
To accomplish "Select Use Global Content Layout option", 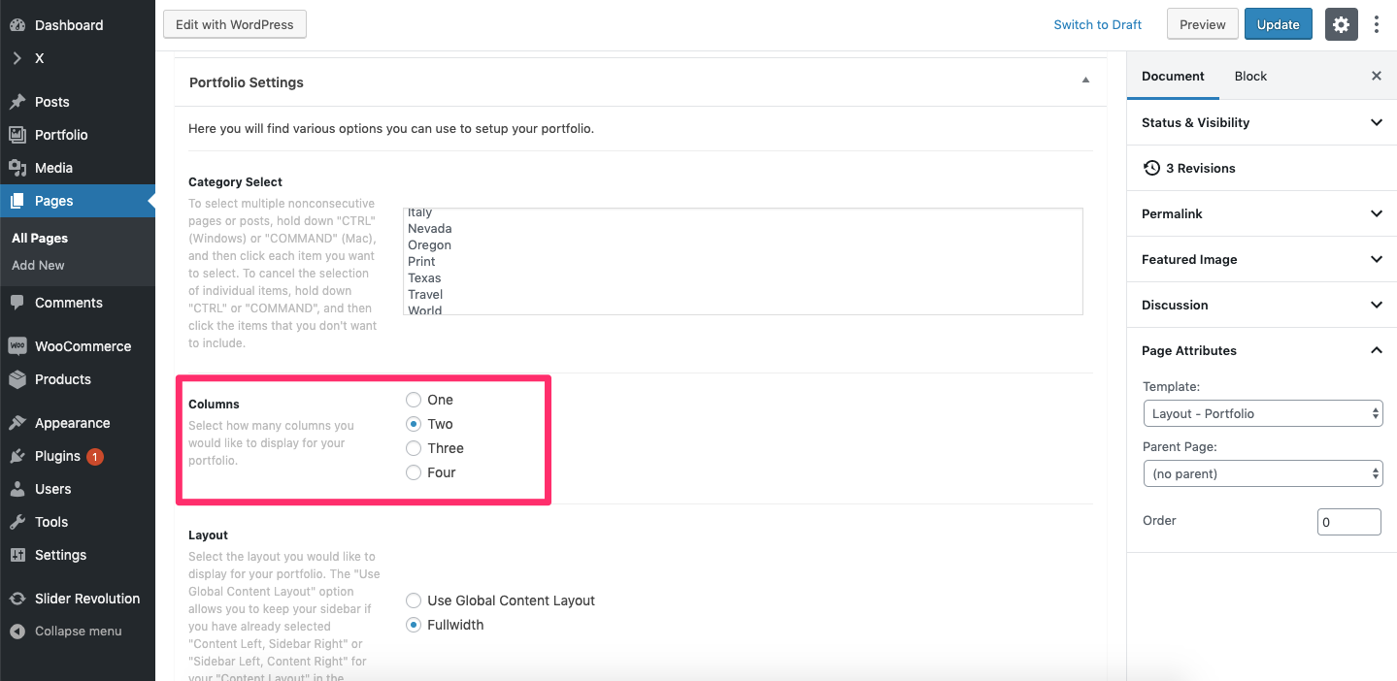I will pos(415,600).
